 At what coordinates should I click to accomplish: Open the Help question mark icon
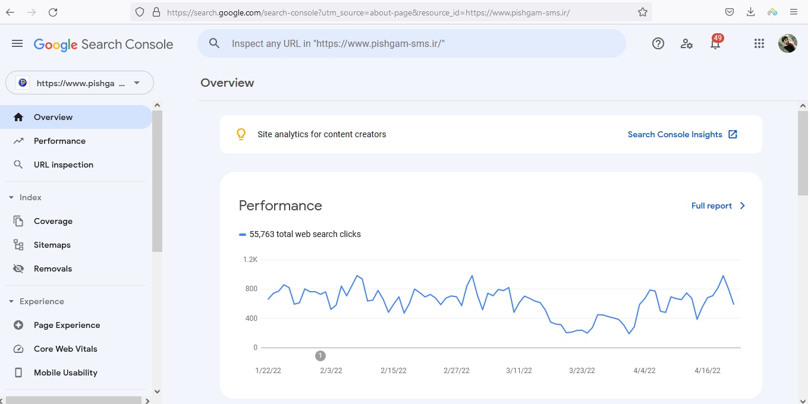[658, 43]
